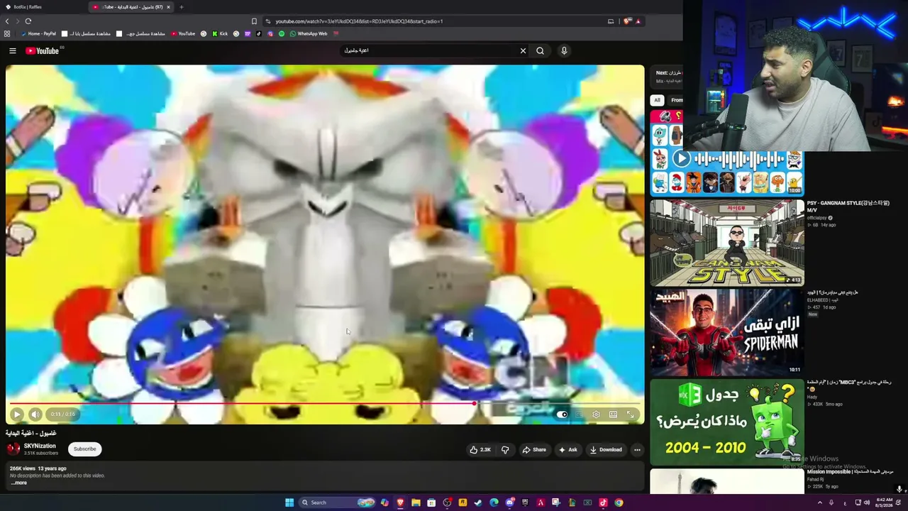Select the From chip in suggestions
Screen dimensions: 908x511
676,100
